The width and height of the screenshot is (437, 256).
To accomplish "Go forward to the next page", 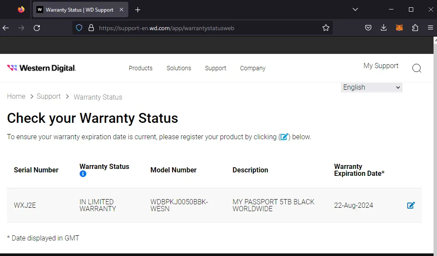I will [x=21, y=28].
